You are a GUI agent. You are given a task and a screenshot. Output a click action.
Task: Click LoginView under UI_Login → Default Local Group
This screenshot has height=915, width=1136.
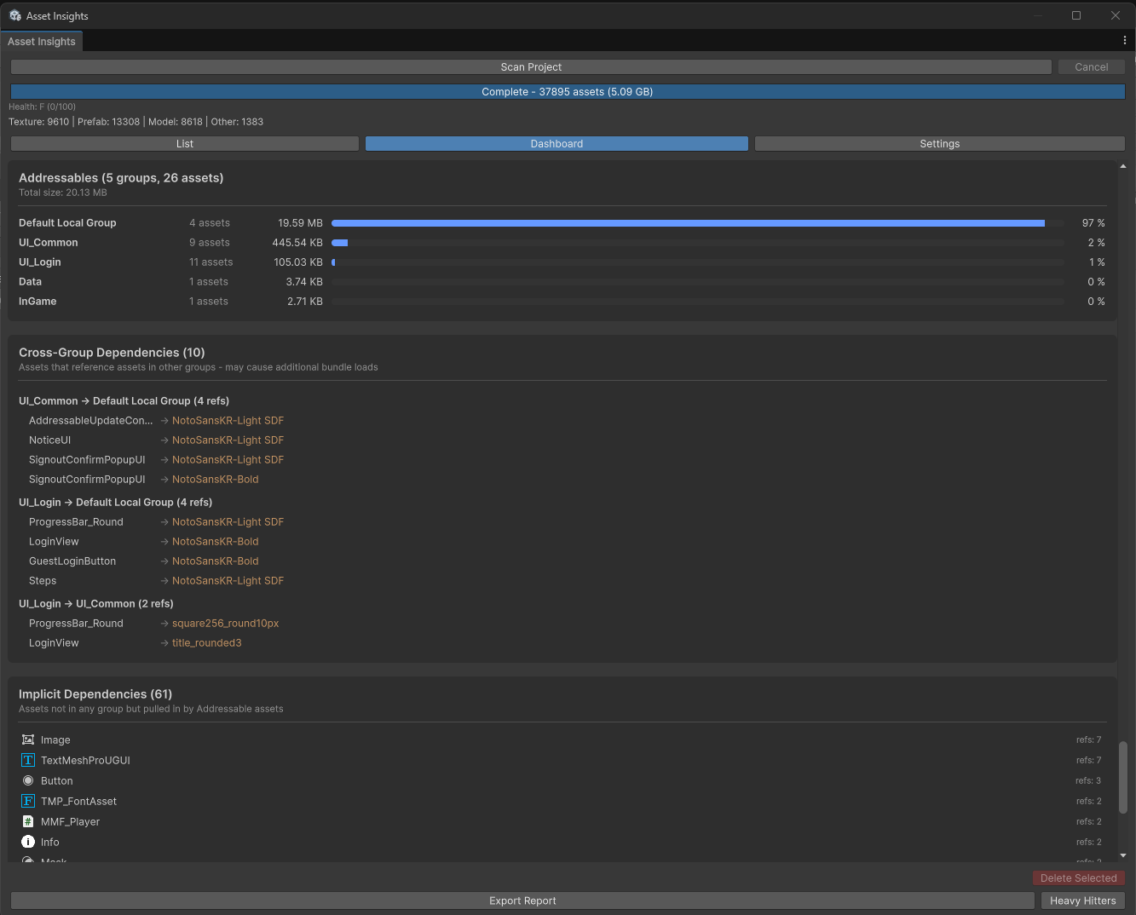(x=54, y=542)
